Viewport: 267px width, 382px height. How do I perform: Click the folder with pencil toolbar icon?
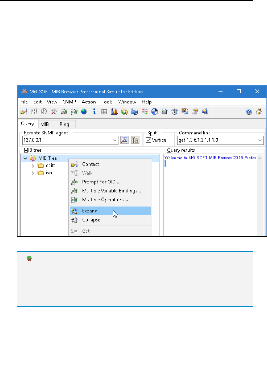[195, 112]
